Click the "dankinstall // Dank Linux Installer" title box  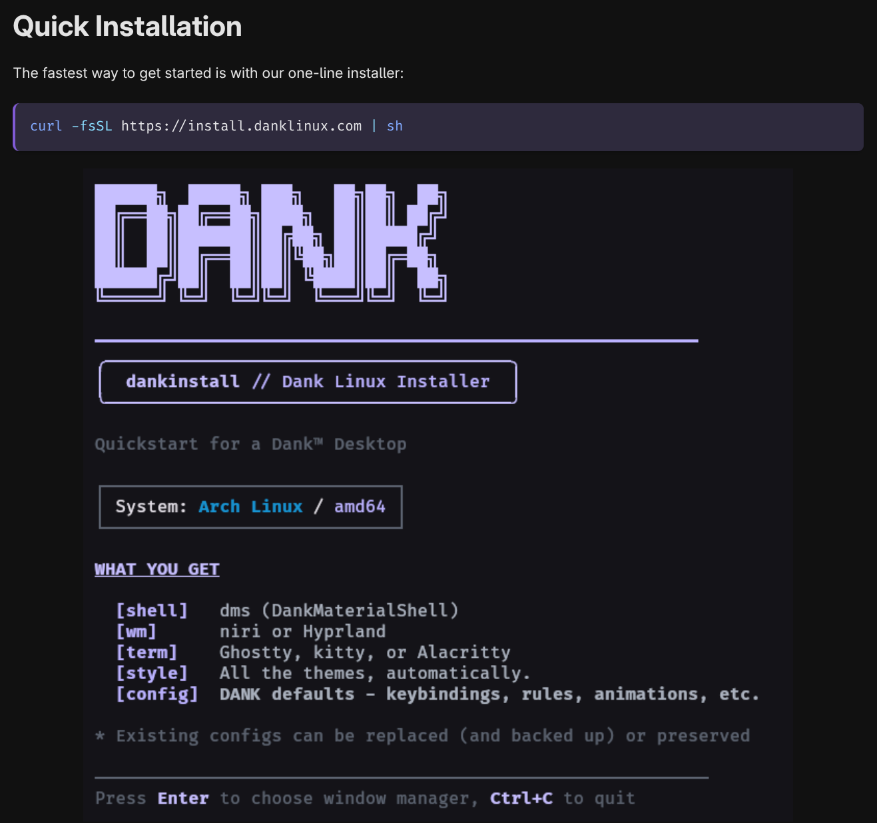(x=308, y=382)
